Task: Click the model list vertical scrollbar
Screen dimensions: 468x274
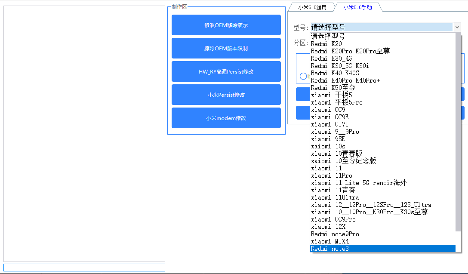Action: (x=458, y=132)
